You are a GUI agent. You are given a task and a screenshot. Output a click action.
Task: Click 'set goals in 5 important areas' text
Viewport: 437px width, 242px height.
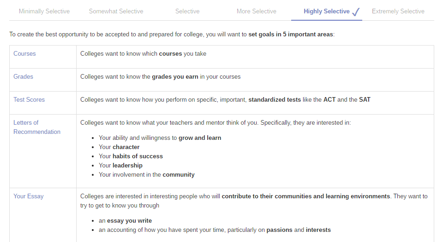click(290, 35)
